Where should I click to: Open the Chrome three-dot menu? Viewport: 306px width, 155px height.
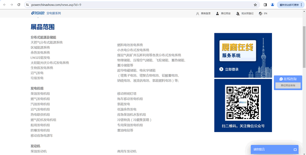[x=302, y=5]
